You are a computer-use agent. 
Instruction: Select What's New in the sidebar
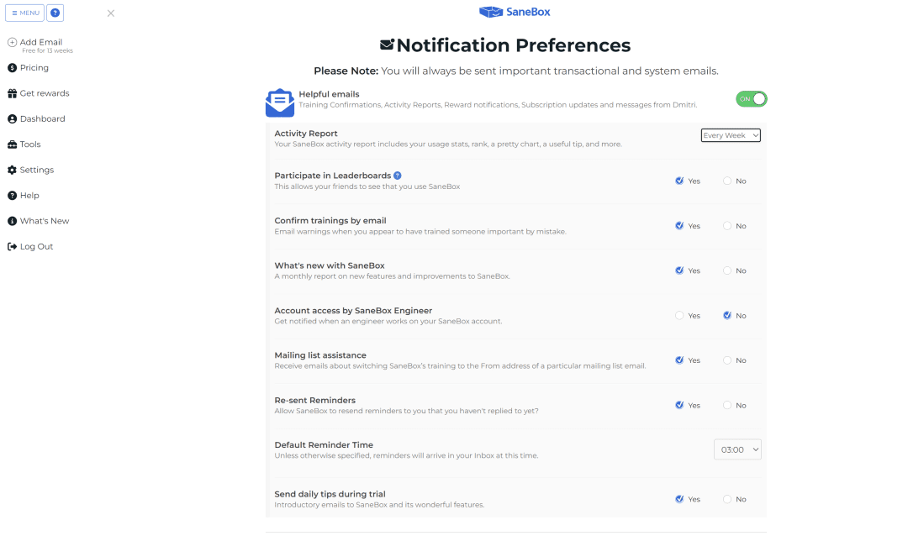coord(44,221)
